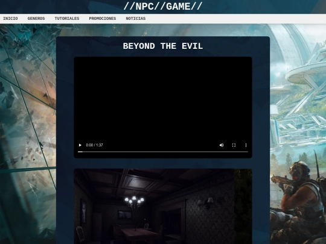Play the Beyond The Evil video
The width and height of the screenshot is (326, 244).
click(x=80, y=145)
